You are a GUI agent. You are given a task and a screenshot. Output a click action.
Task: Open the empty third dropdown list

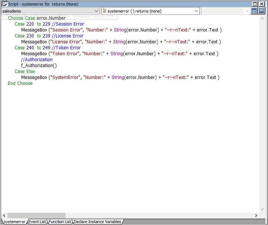coord(247,11)
